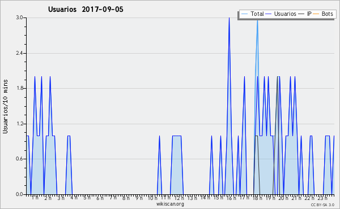Click the y-axis label 'Usuarios/10 mins'
Image resolution: width=340 pixels, height=209 pixels.
coord(5,107)
